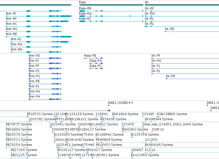Click the RE26370.5prime label

(x=19, y=135)
